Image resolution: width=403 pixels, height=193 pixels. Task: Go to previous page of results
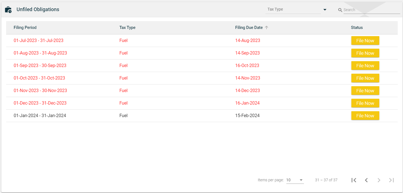pyautogui.click(x=366, y=180)
